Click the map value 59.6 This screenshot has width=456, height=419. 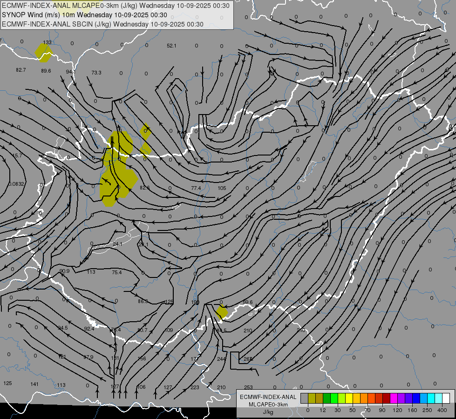click(248, 302)
